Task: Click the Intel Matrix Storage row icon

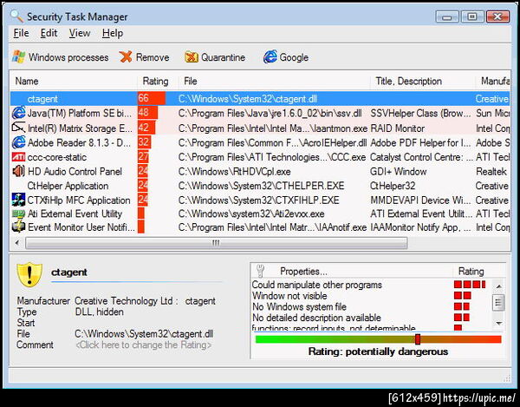Action: pyautogui.click(x=18, y=128)
